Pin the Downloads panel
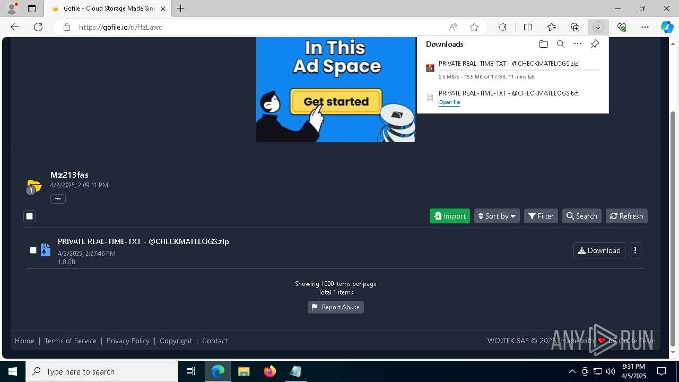 pyautogui.click(x=595, y=44)
